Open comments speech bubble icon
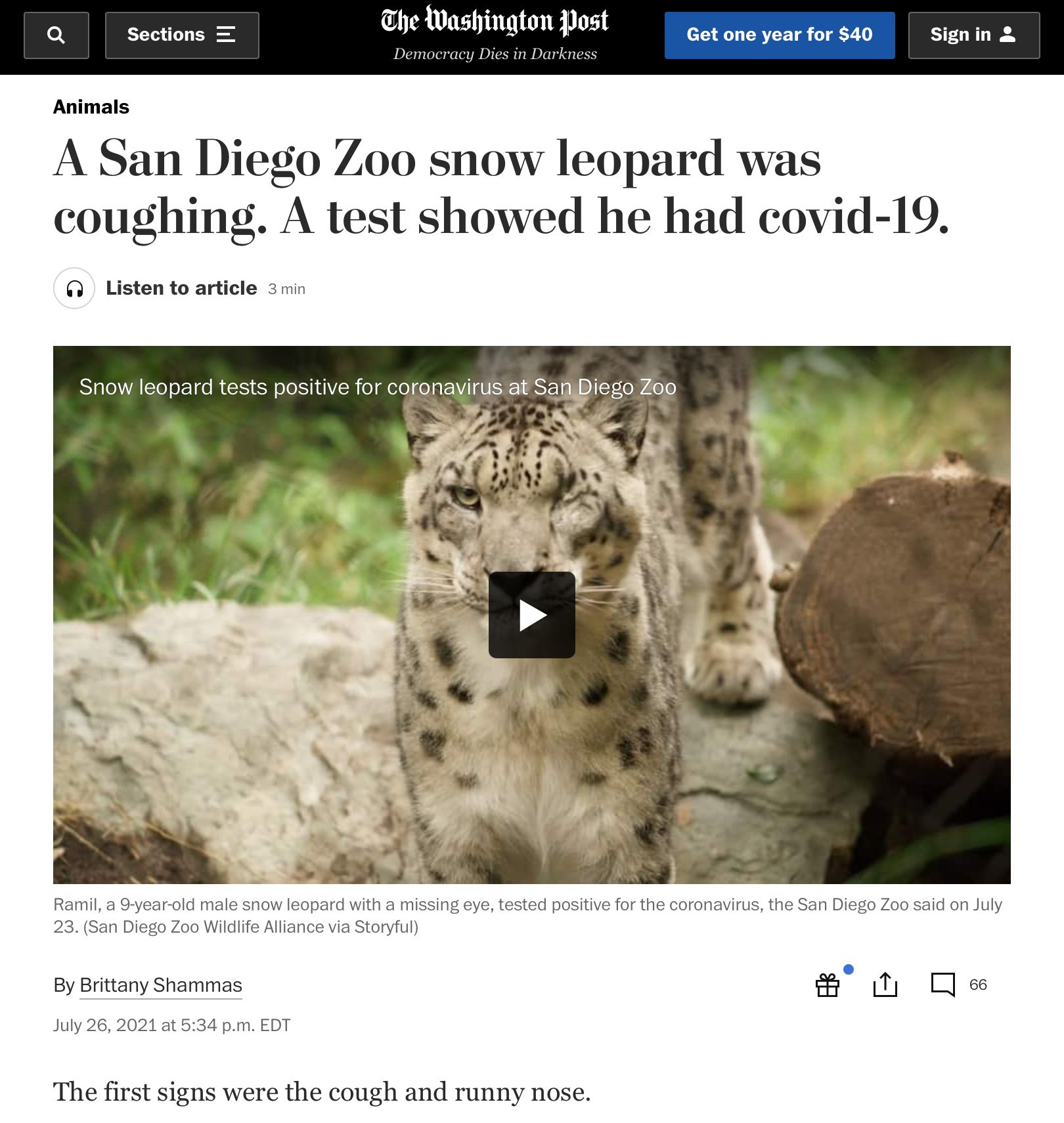This screenshot has width=1064, height=1123. tap(943, 985)
